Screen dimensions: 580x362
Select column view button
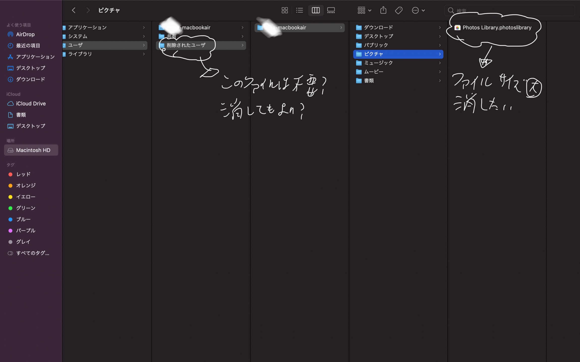click(x=315, y=10)
